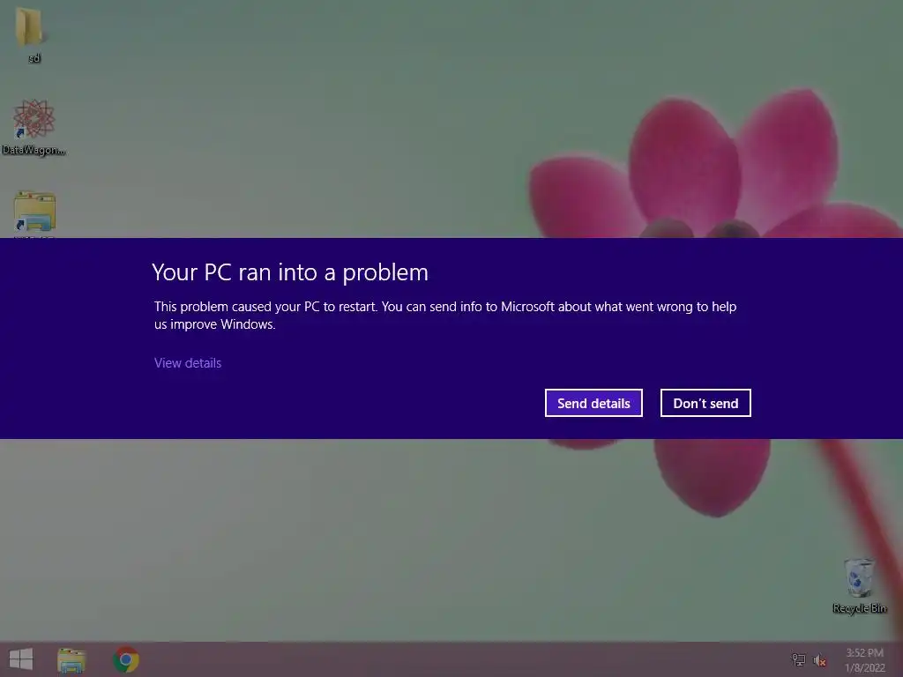Image resolution: width=903 pixels, height=677 pixels.
Task: Select the DataWagon desktop shortcut
Action: click(x=34, y=127)
